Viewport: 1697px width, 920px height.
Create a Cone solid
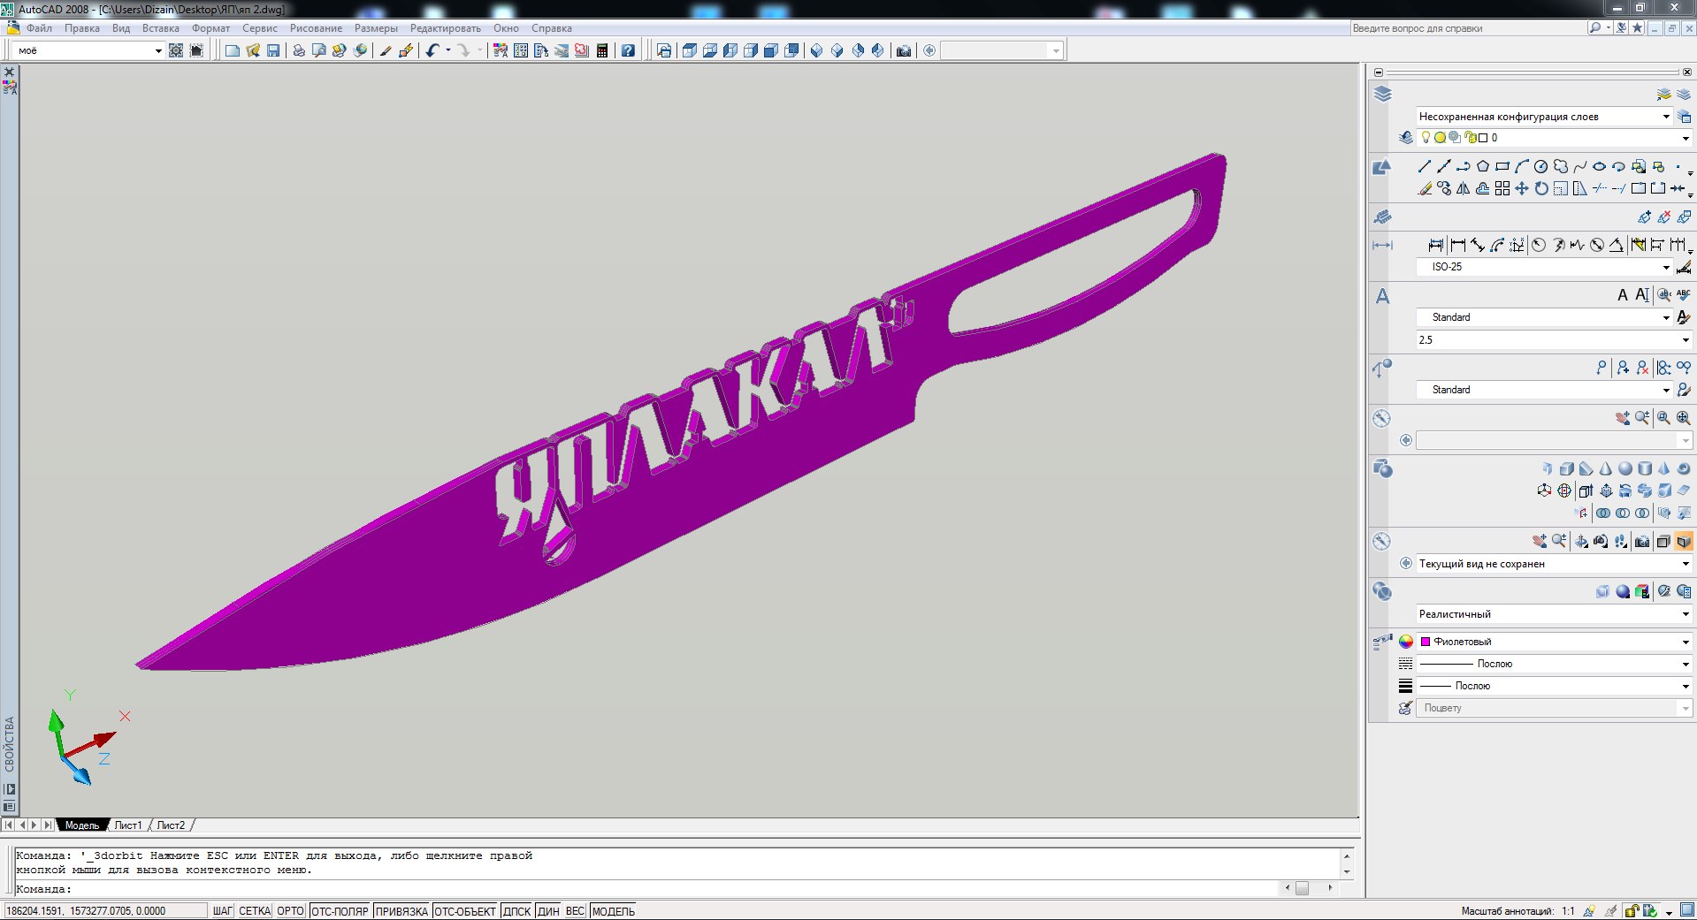coord(1606,468)
